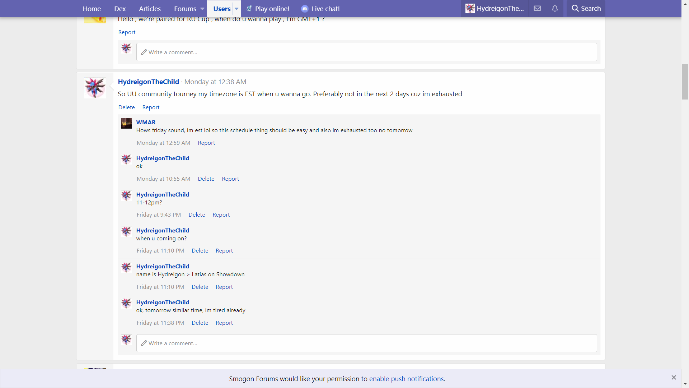Click the bottom Write a comment field
689x388 pixels.
[366, 343]
